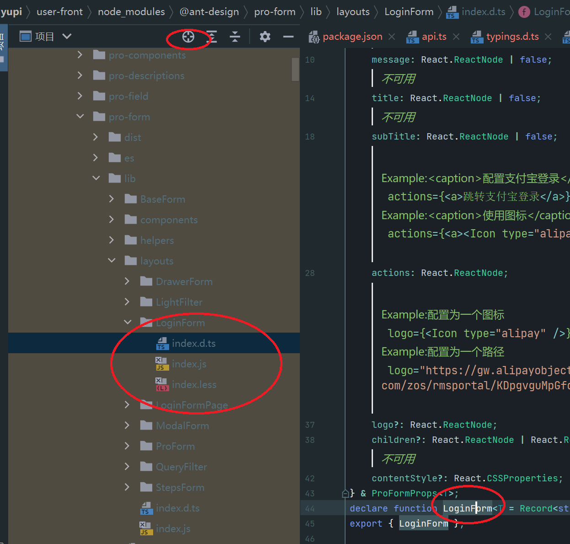Click the JS icon beside index.js file
570x544 pixels.
162,364
